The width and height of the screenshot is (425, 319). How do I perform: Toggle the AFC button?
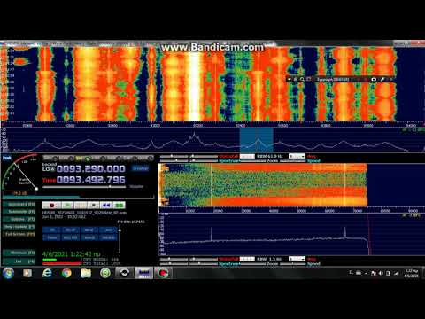(108, 230)
